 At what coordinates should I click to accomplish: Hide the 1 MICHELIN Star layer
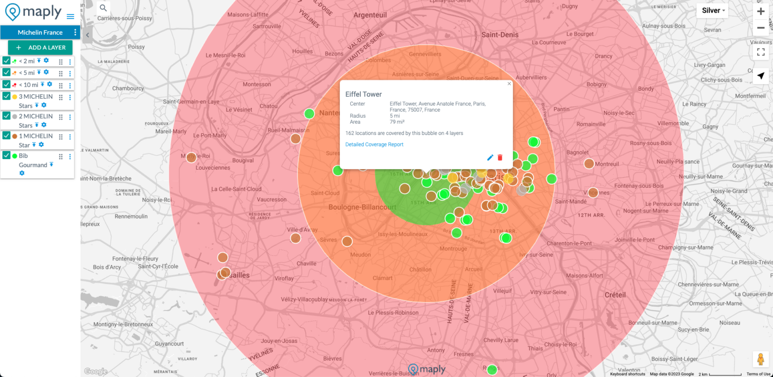click(x=7, y=136)
